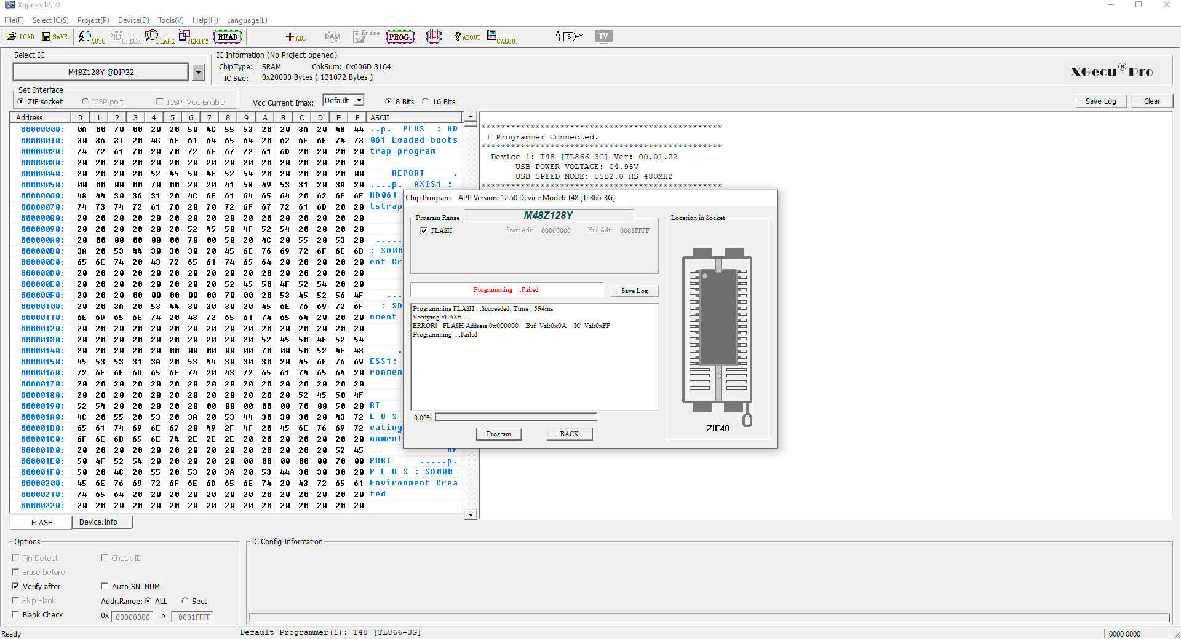Screen dimensions: 1181x639
Task: Click the ABOUT question mark icon
Action: pyautogui.click(x=467, y=37)
